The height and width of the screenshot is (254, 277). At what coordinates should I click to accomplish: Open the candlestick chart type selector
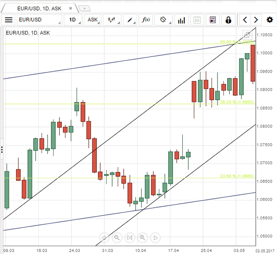pos(112,20)
